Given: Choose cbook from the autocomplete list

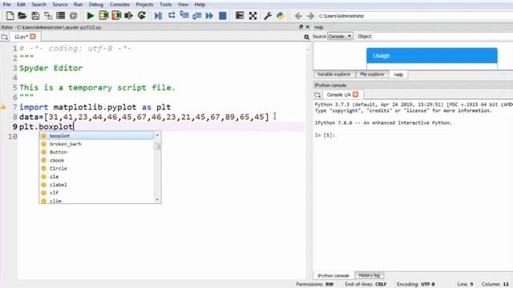Looking at the screenshot, I should coord(96,160).
